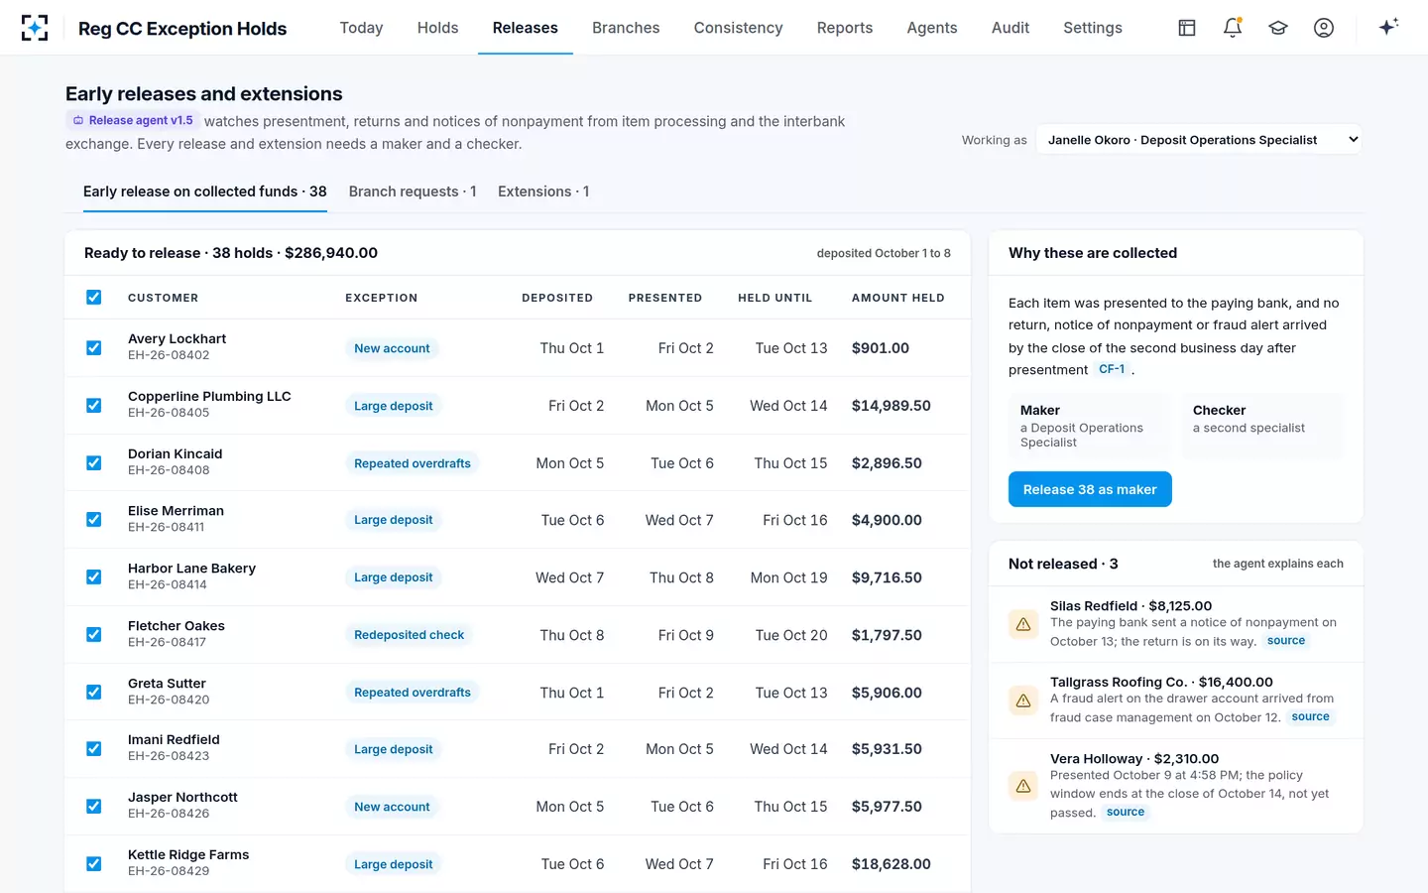
Task: Open the Audit tab
Action: (x=1011, y=28)
